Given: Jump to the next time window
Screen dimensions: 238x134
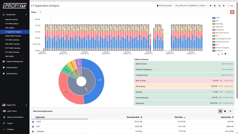Looking at the screenshot, I should 224,6.
